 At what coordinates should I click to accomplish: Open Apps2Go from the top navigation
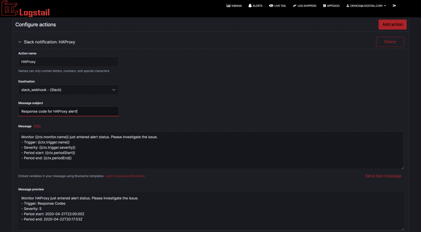(331, 6)
